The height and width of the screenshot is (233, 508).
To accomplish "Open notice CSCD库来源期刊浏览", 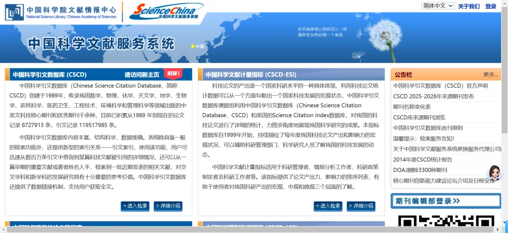I will click(419, 118).
